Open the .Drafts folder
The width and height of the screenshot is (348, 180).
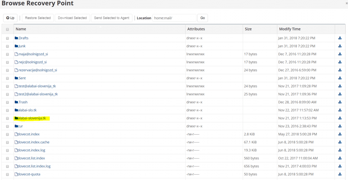[x=21, y=38]
